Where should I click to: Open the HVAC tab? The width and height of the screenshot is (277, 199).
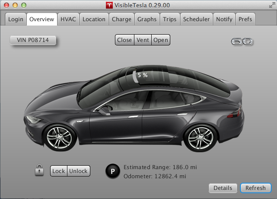[x=68, y=19]
